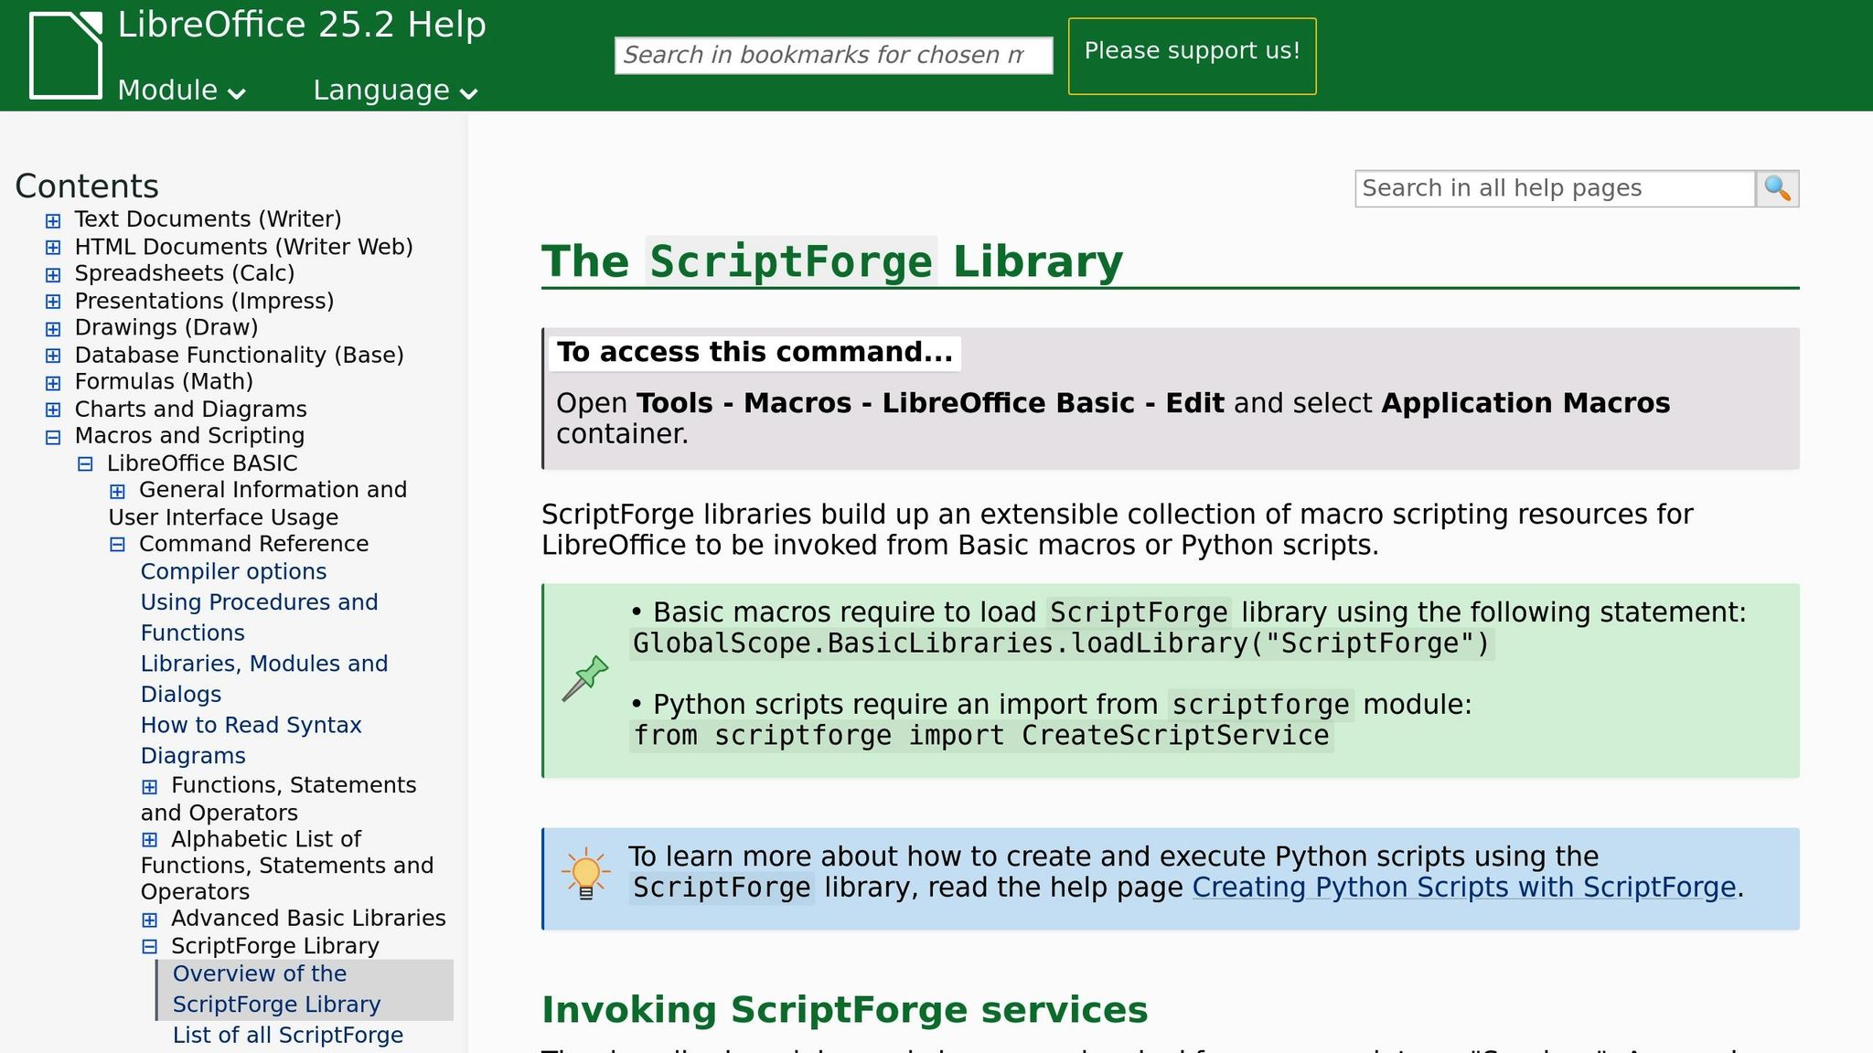Viewport: 1873px width, 1053px height.
Task: Click the GlobalScope.BasicLibraries.loadLibrary code line
Action: click(1062, 643)
